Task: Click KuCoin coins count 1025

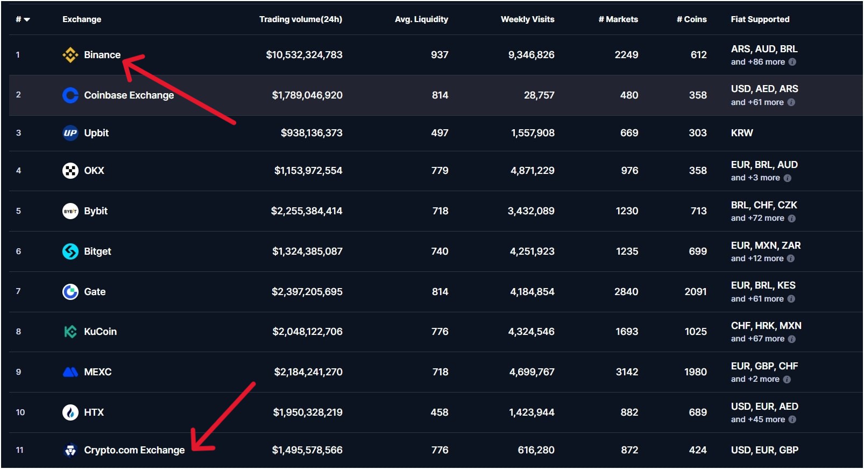Action: point(696,332)
